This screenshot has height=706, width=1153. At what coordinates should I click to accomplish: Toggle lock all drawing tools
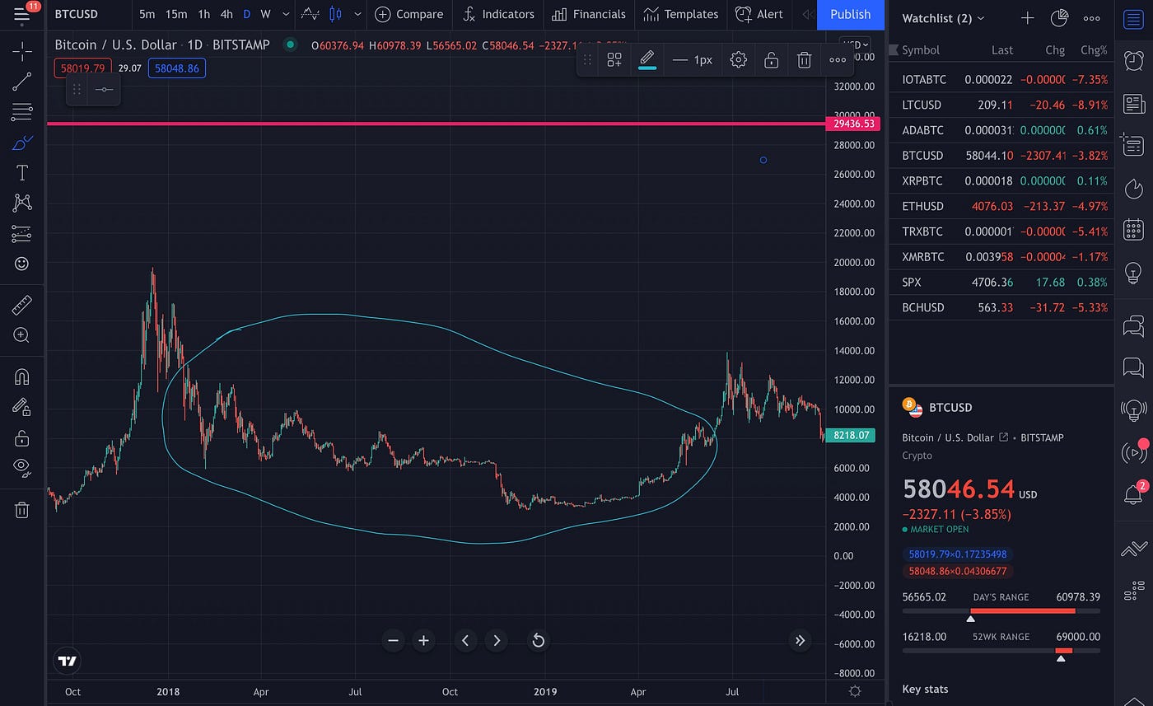[x=22, y=437]
